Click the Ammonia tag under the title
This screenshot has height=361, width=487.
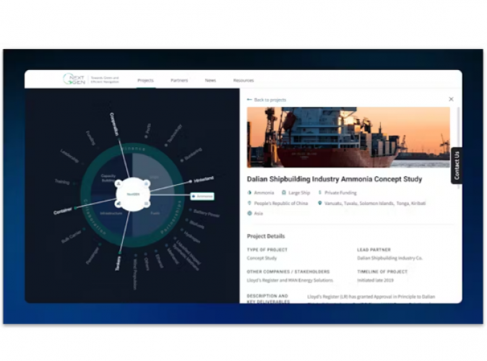pos(264,193)
